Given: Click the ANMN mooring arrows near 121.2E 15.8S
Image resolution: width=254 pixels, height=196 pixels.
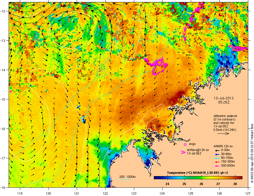Looking at the screenshot, I should pyautogui.click(x=84, y=119).
